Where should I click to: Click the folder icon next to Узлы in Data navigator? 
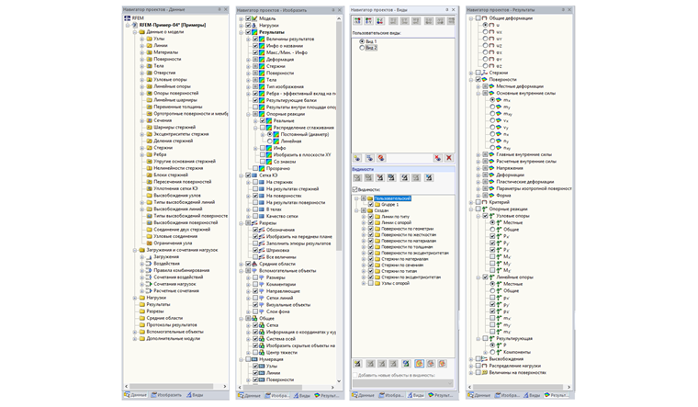[x=150, y=39]
